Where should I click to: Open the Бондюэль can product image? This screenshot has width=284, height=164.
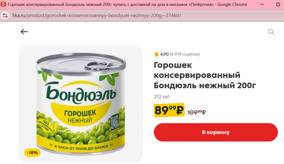pyautogui.click(x=81, y=104)
